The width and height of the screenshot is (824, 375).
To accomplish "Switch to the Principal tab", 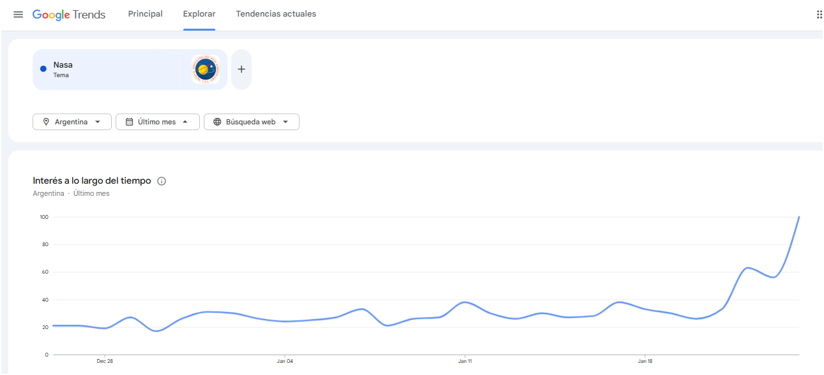I will [145, 14].
